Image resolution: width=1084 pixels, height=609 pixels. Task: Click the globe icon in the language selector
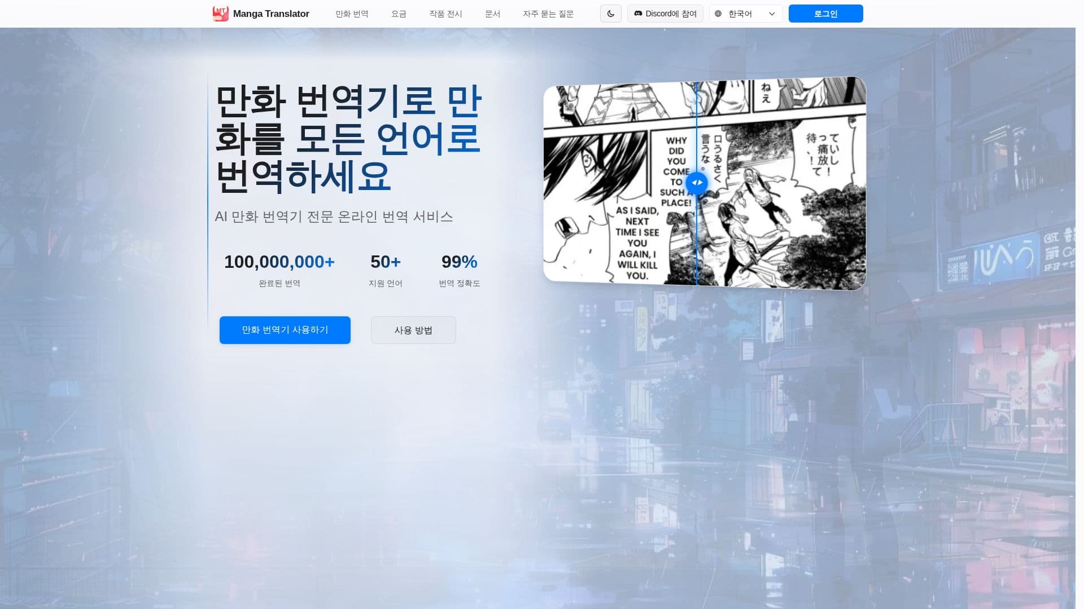(718, 14)
